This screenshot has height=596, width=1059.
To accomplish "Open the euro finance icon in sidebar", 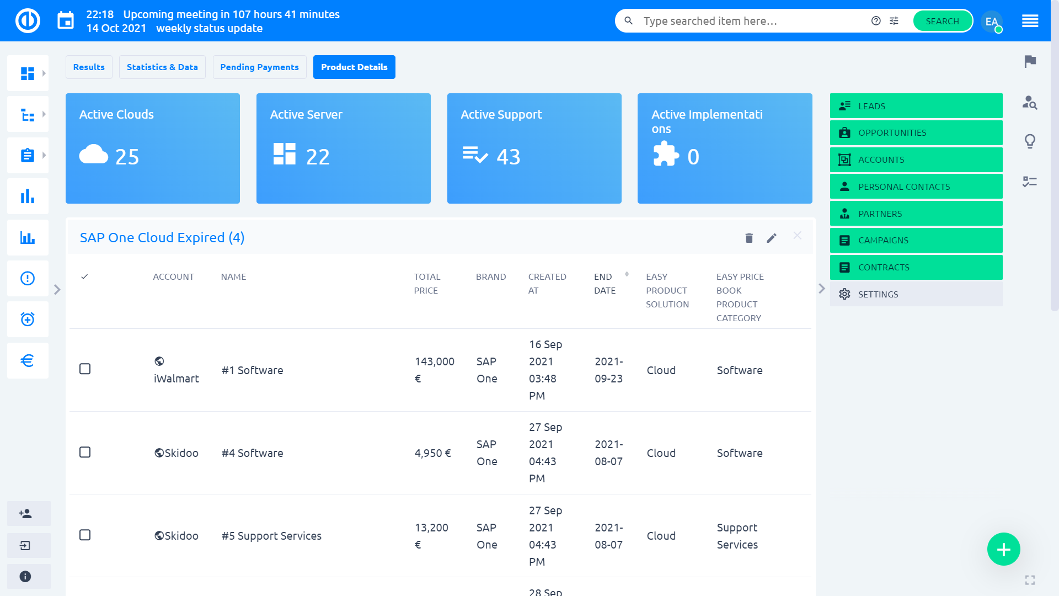I will (x=28, y=361).
